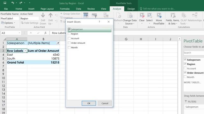Click the Move PivotTable icon

point(159,16)
